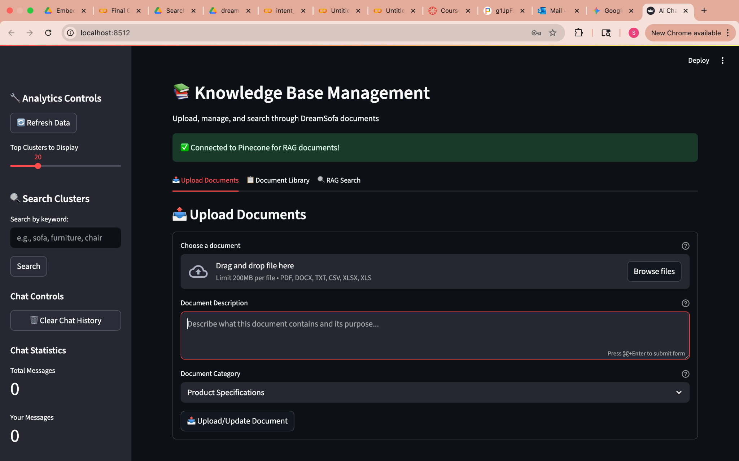Click the Refresh Data button
The width and height of the screenshot is (739, 461).
43,123
